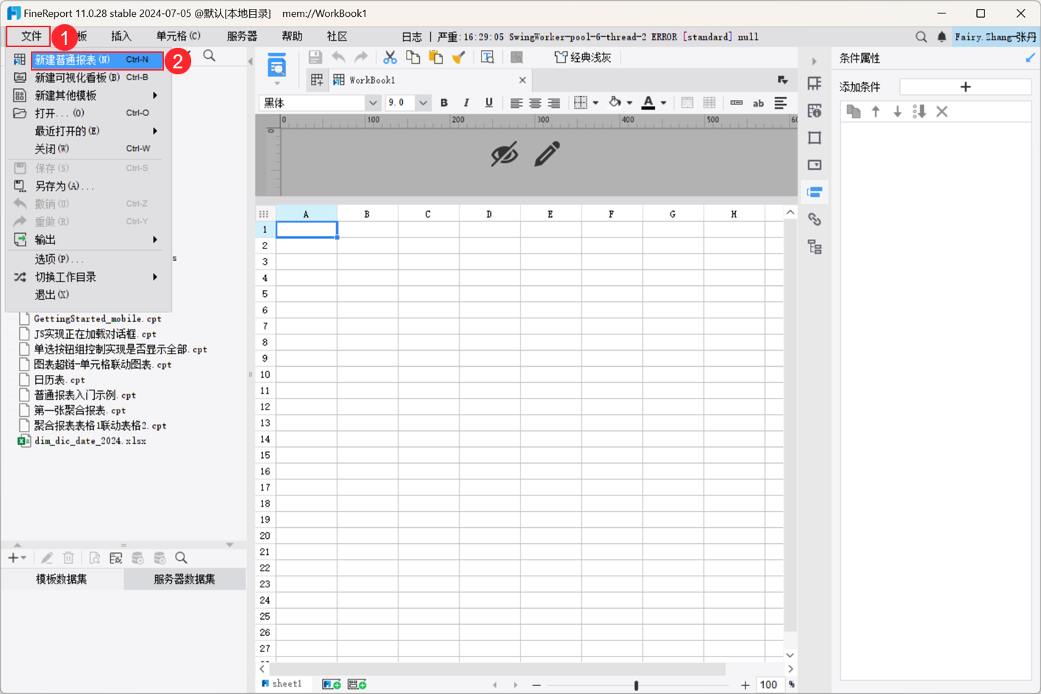Click the pencil edit icon above the grid
1041x694 pixels.
pos(547,154)
